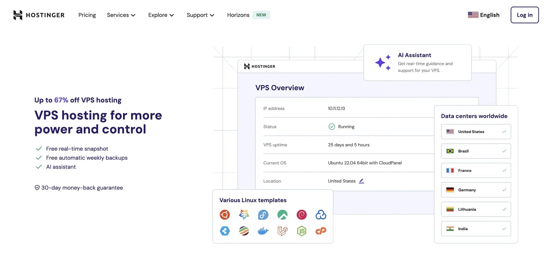The width and height of the screenshot is (548, 263).
Task: Click checkmark beside Free real-time snapshot
Action: tap(39, 149)
